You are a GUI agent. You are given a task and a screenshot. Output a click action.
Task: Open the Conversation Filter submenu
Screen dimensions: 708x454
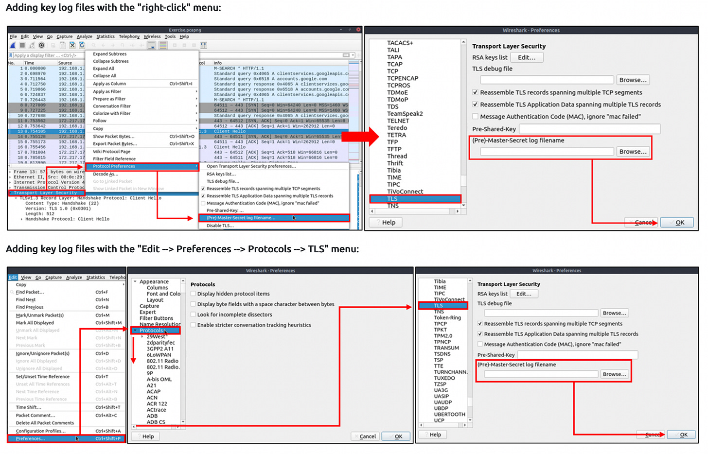pyautogui.click(x=142, y=106)
